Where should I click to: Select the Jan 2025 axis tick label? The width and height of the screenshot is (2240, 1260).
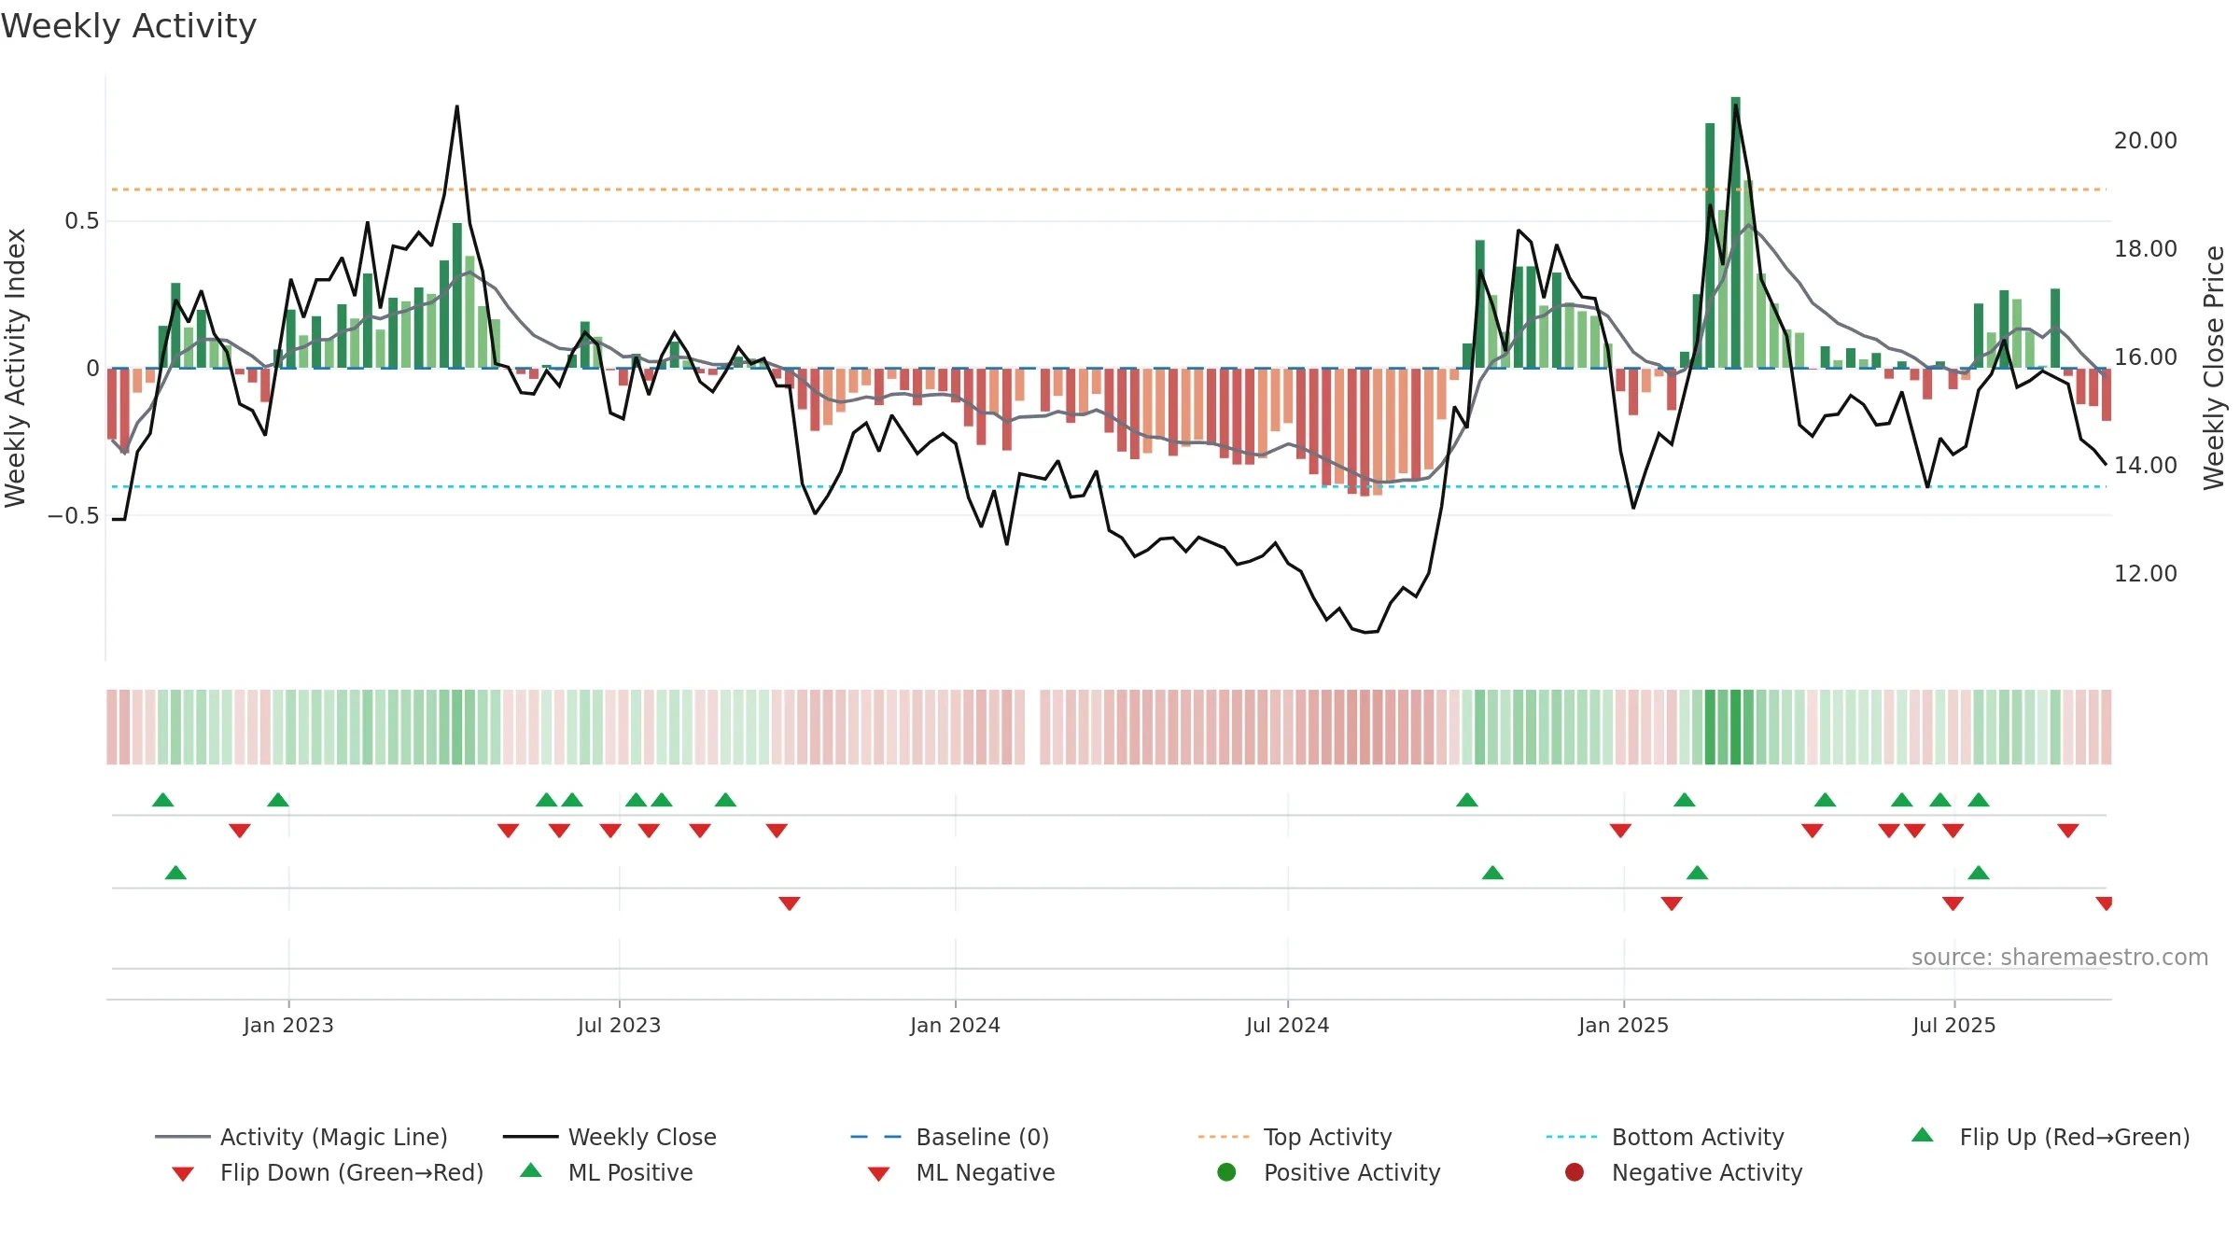[1623, 1025]
